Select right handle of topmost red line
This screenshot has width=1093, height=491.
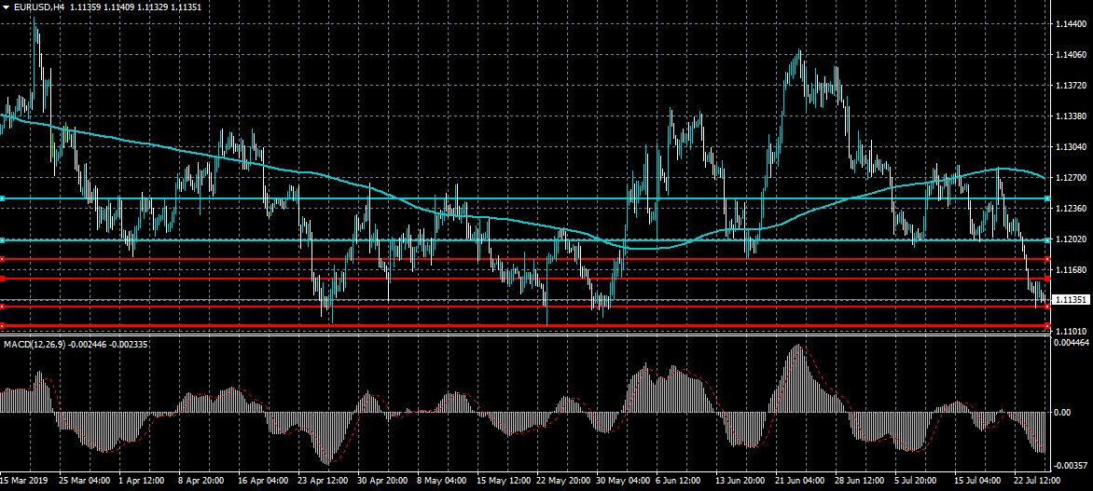click(x=1048, y=259)
